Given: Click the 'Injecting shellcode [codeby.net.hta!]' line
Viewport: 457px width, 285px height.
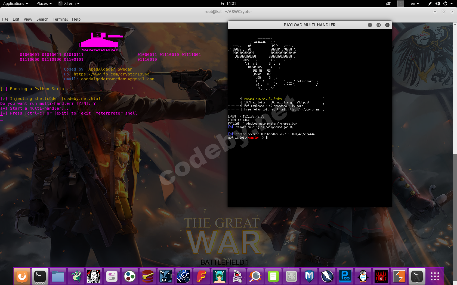Looking at the screenshot, I should (x=52, y=99).
